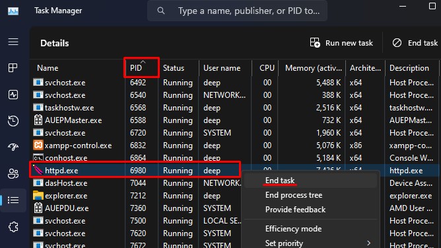
Task: Focus the name, publisher, or PID search box
Action: pyautogui.click(x=237, y=11)
